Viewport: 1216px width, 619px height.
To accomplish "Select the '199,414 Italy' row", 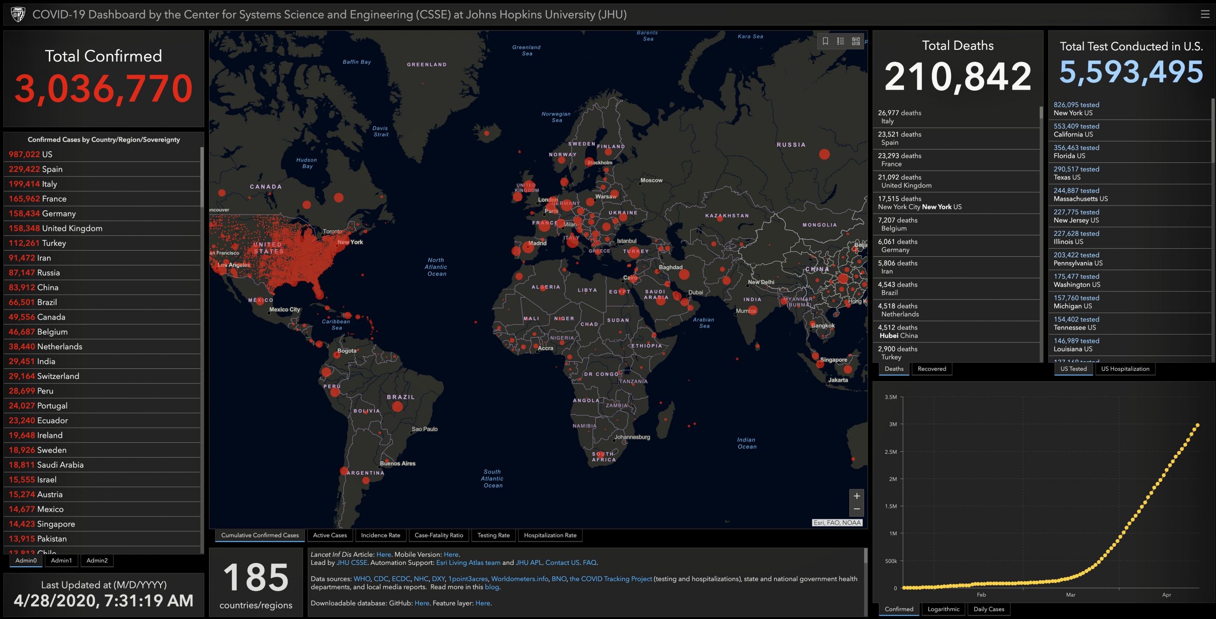I will (x=102, y=184).
